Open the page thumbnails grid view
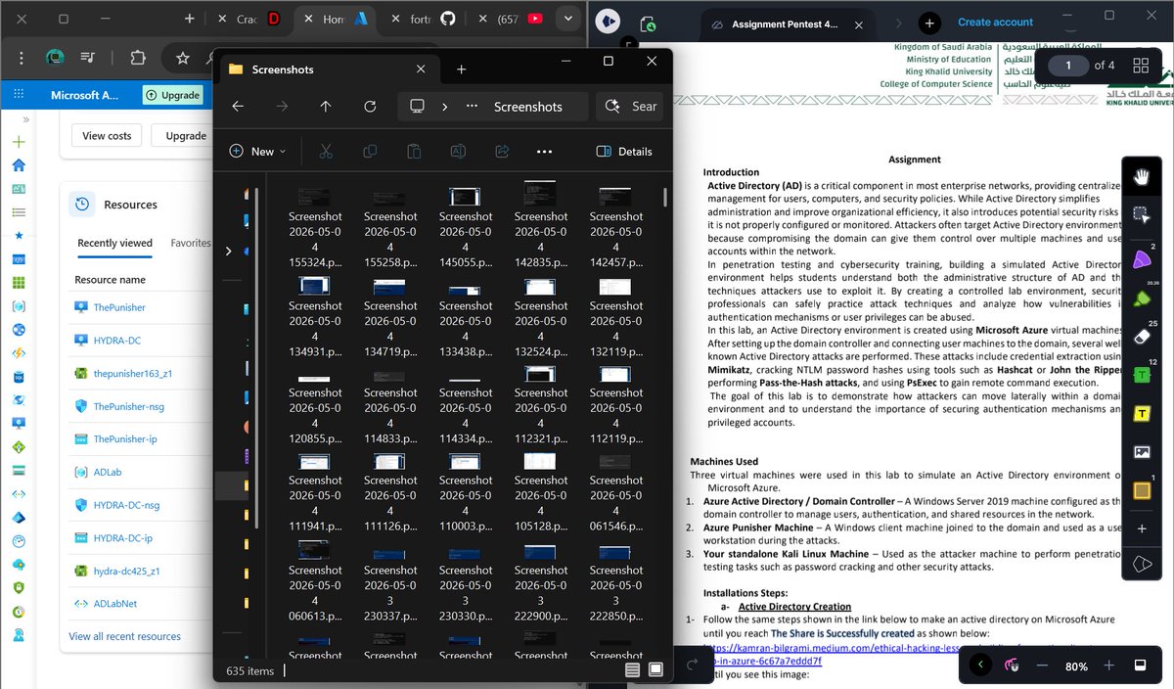Viewport: 1174px width, 689px height. click(x=1141, y=66)
